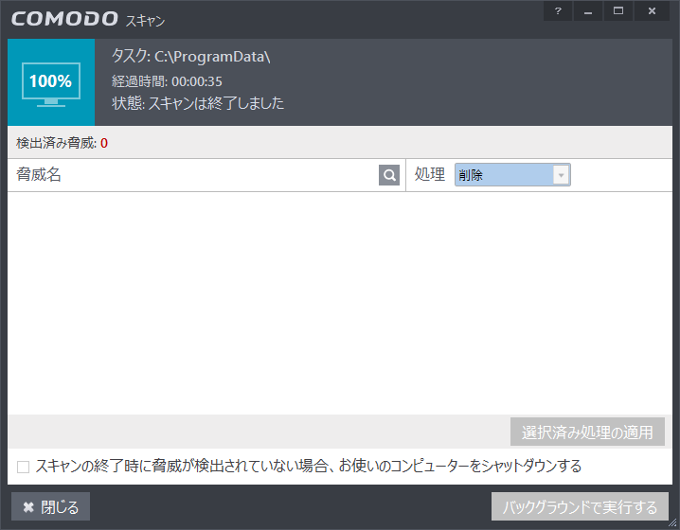Click the magnifier search icon beside 脅威名

389,175
